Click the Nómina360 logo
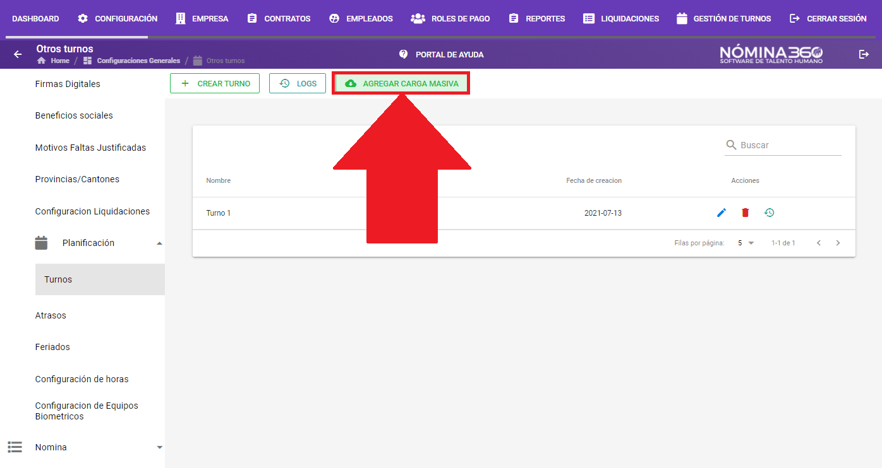Image resolution: width=882 pixels, height=468 pixels. [x=771, y=54]
